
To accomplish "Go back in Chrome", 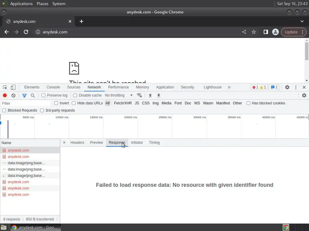I will tap(7, 32).
